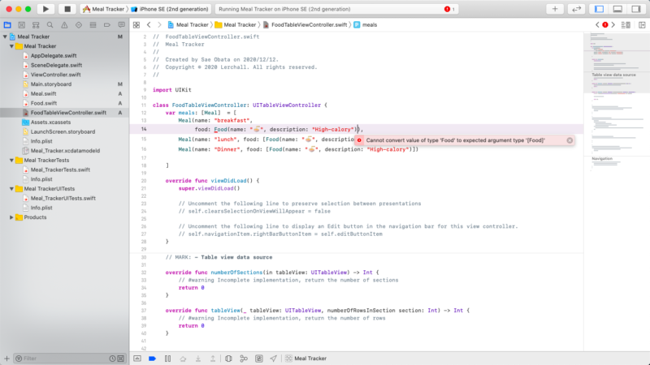650x365 pixels.
Task: Click the meals symbol in jump bar
Action: [x=365, y=25]
